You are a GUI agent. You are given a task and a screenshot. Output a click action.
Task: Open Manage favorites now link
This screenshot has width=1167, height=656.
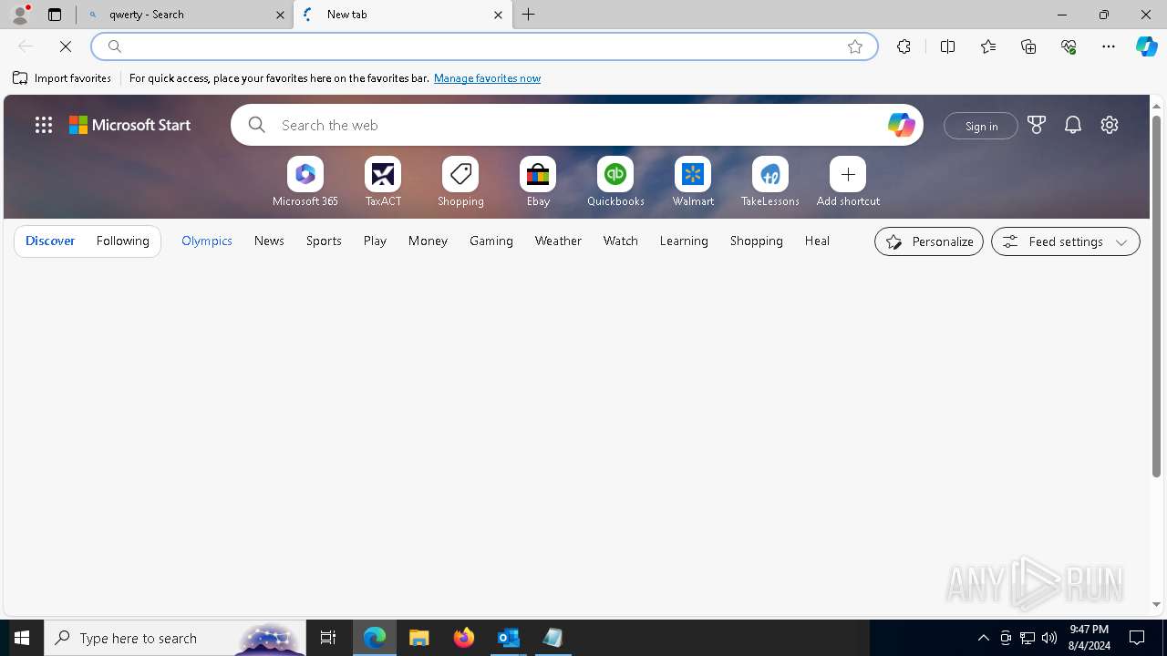coord(487,78)
